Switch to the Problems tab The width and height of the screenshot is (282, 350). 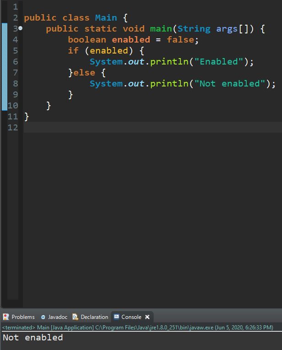23,317
